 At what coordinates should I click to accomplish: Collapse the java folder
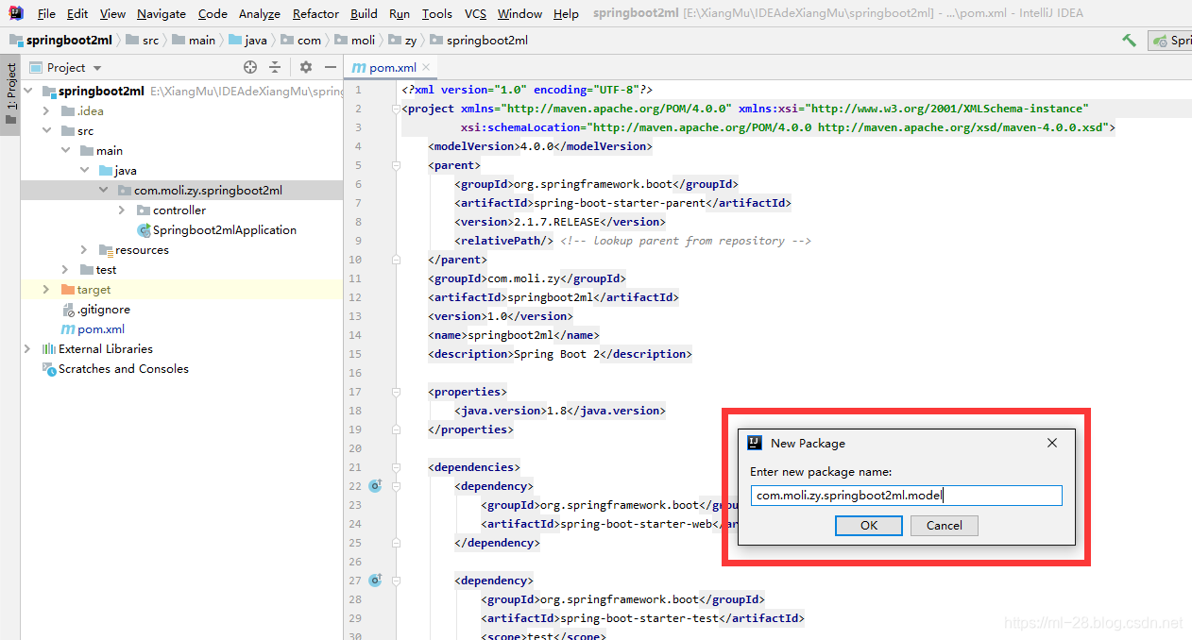[85, 171]
